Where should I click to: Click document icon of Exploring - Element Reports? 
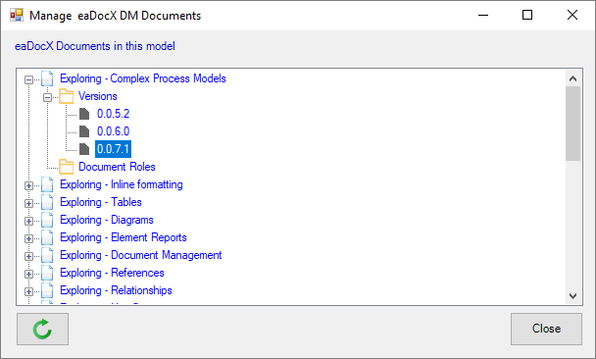point(47,237)
